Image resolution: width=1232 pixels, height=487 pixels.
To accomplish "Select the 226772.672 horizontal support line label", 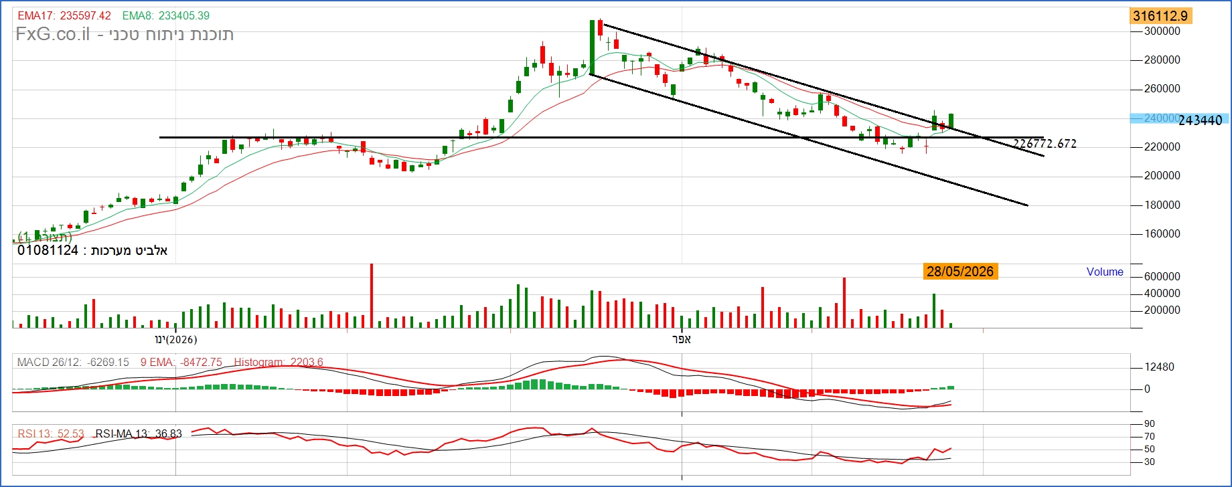I will tap(1045, 144).
